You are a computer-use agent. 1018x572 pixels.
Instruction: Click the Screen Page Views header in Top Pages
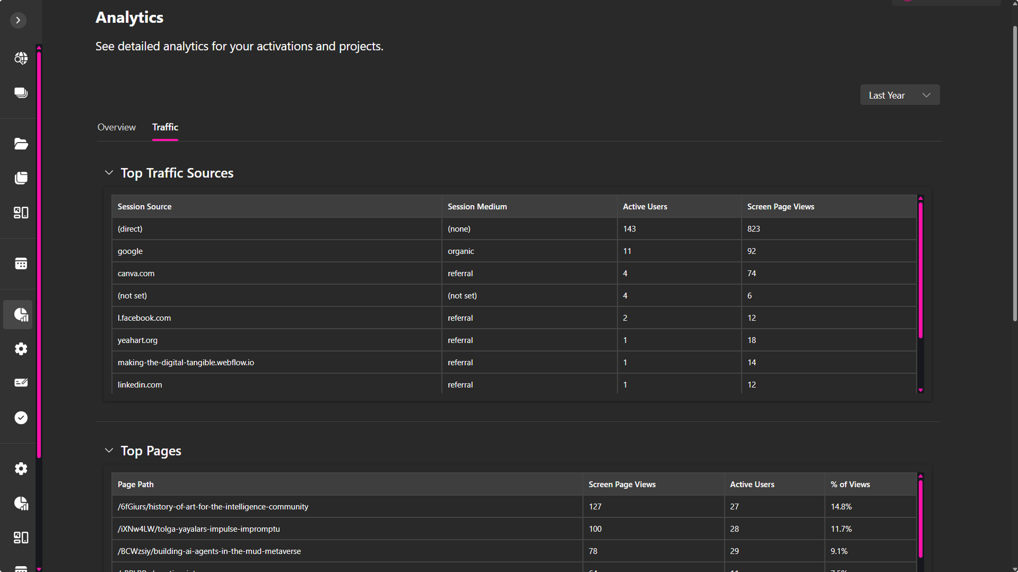622,485
